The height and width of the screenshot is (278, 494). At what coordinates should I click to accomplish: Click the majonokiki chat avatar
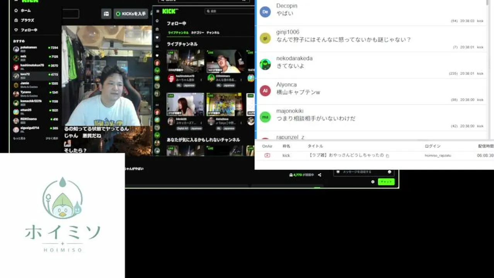265,117
